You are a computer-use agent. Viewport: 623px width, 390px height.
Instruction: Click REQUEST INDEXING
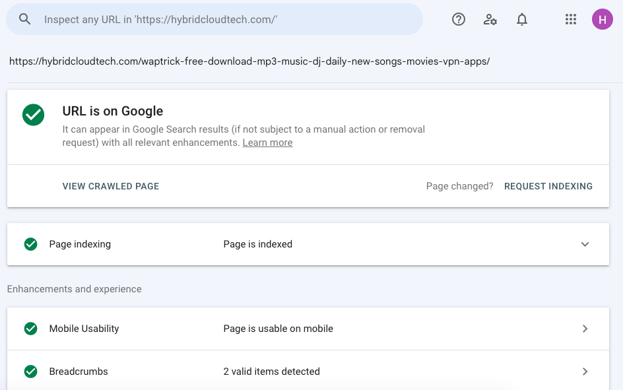(x=548, y=186)
